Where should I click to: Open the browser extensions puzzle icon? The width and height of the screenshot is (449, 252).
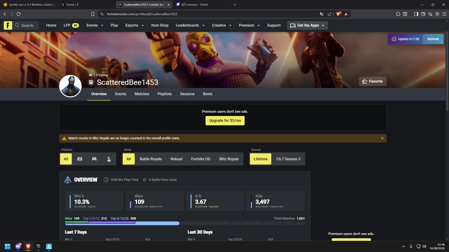[x=398, y=14]
